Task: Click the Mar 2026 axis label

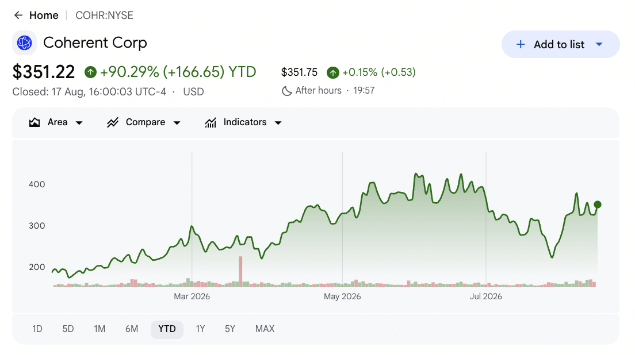Action: (192, 296)
